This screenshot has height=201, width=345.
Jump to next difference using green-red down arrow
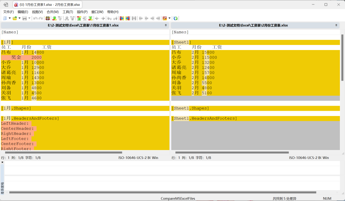[x=54, y=18]
